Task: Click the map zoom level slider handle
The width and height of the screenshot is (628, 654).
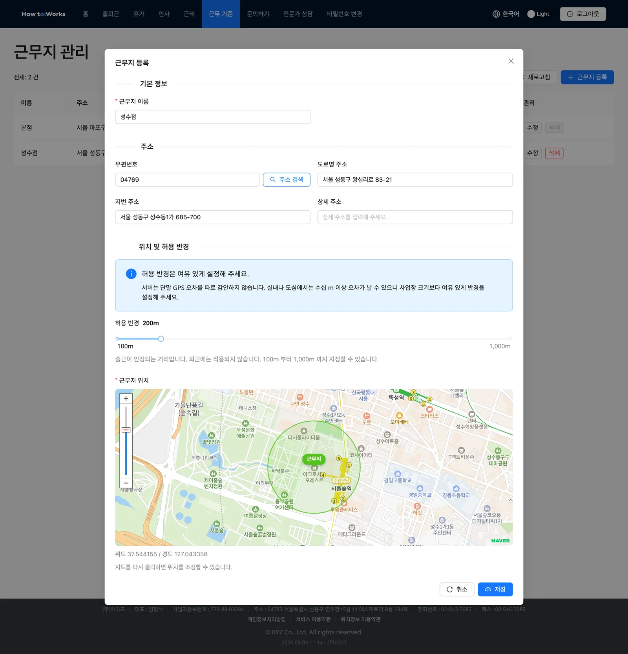Action: tap(126, 430)
